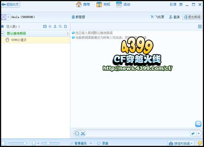The image size is (204, 147).
Task: Mute the speaker volume icon
Action: coord(4,143)
